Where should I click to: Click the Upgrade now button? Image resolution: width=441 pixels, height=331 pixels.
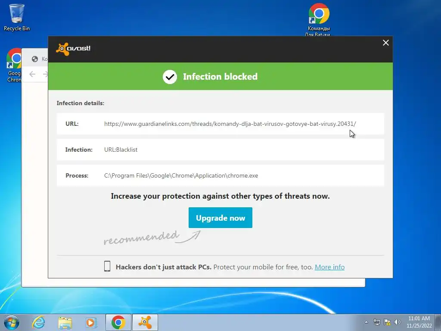(220, 218)
